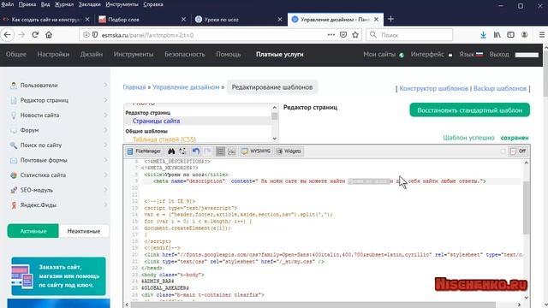Screen dimensions: 548x308
Task: Close the 'Уроки по ucoz' tab
Action: point(280,20)
